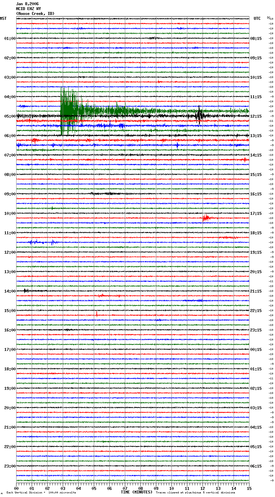Click the "20:00" MST time label
The width and height of the screenshot is (275, 497).
tap(10, 408)
